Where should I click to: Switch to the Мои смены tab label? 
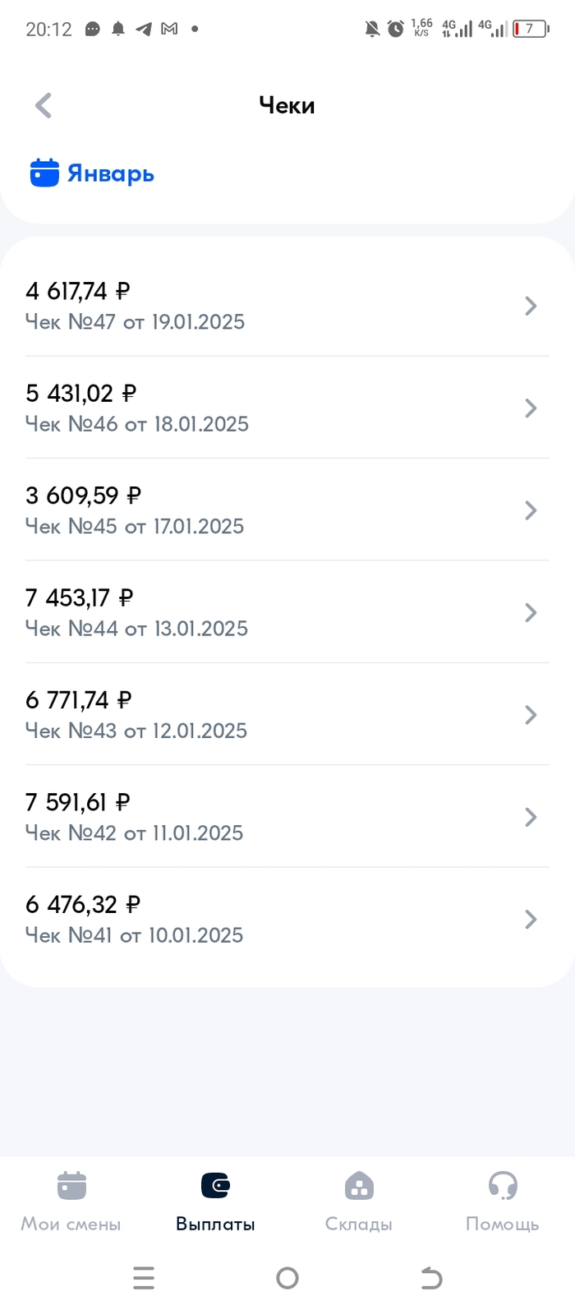coord(71,1225)
